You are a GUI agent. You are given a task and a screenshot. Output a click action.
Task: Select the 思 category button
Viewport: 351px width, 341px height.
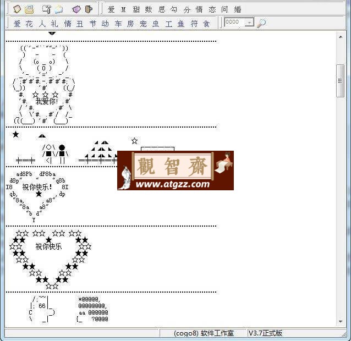pyautogui.click(x=162, y=9)
